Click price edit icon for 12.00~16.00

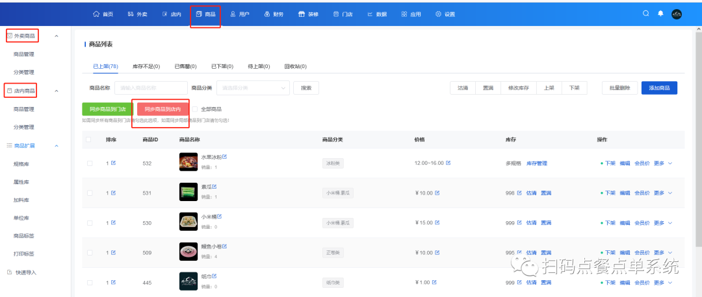447,163
